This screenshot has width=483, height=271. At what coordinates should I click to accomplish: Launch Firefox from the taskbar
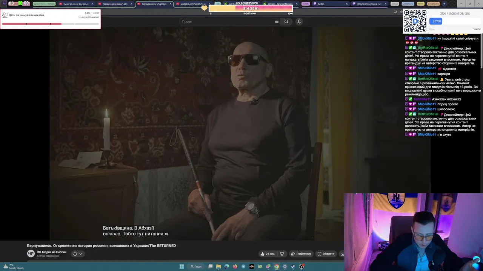pyautogui.click(x=235, y=266)
